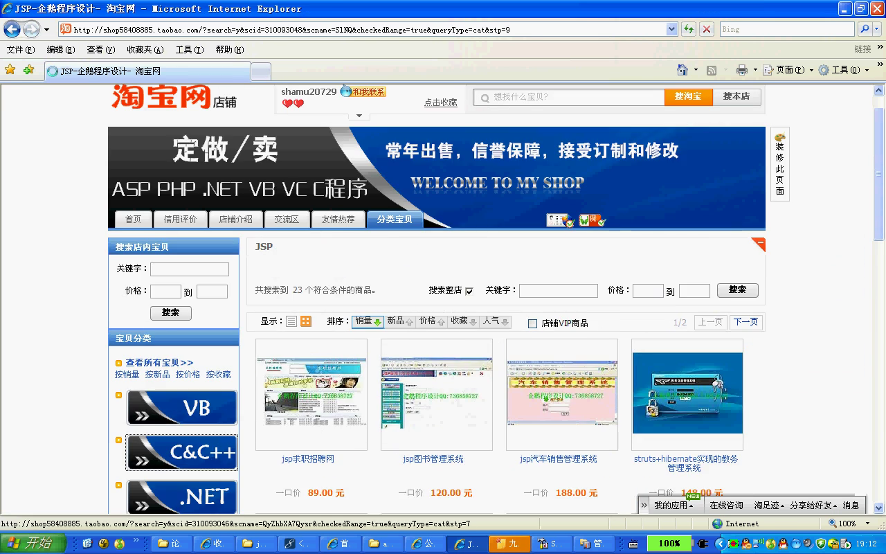This screenshot has height=554, width=886.
Task: Click the 点击收藏 link
Action: click(x=441, y=102)
